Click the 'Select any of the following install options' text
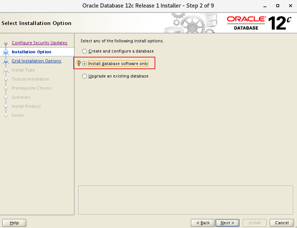The image size is (297, 228). (122, 41)
